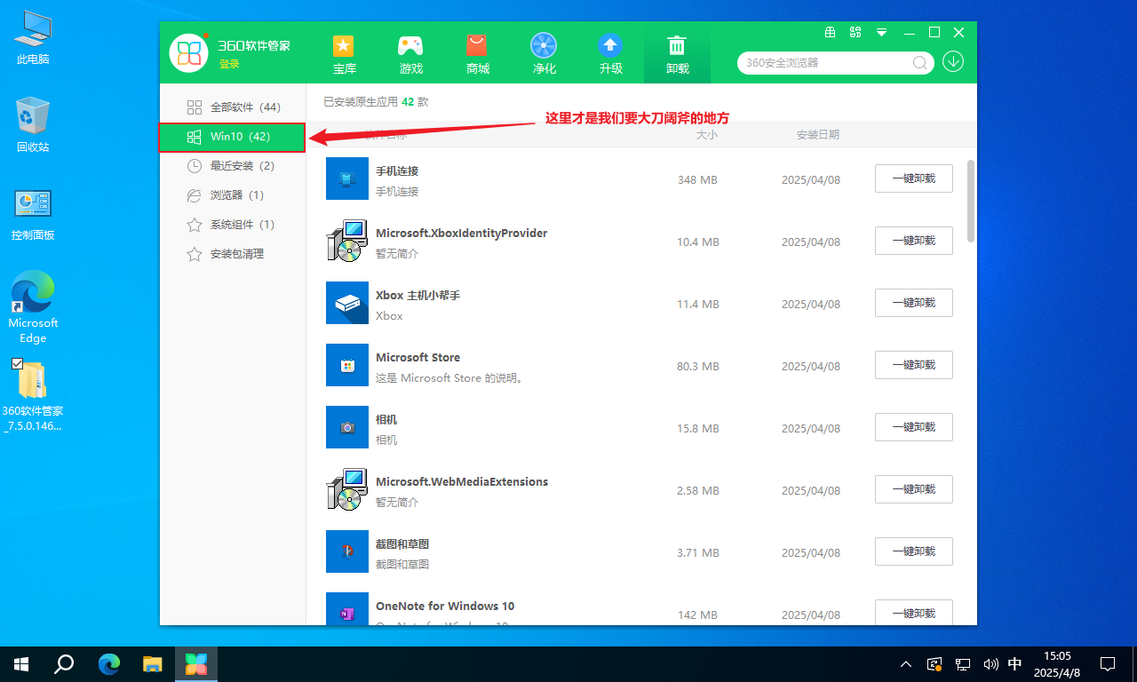Viewport: 1137px width, 682px height.
Task: Uninstall Microsoft.WebMediaExtensions with 一键卸载
Action: (x=914, y=489)
